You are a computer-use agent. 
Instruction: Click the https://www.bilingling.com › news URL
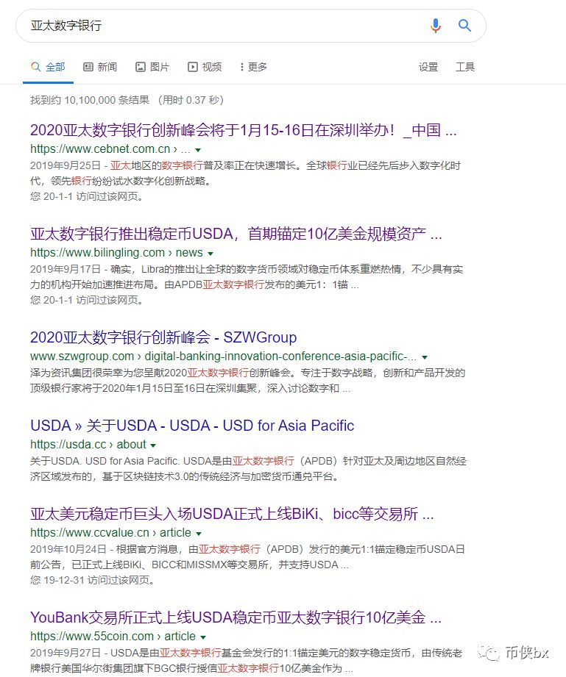(116, 253)
